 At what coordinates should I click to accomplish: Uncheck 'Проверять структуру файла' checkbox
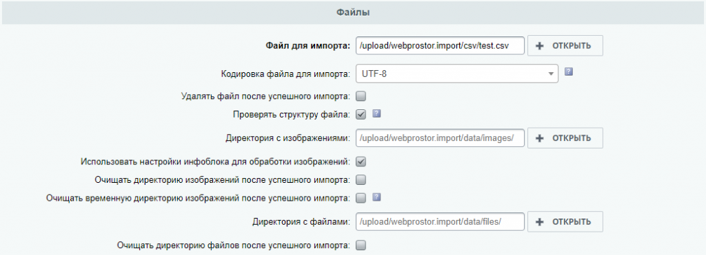click(x=361, y=115)
